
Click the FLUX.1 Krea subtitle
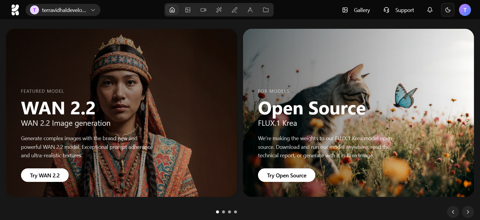(x=277, y=123)
